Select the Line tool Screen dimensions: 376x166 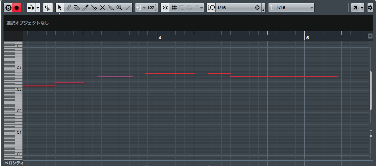tap(128, 8)
